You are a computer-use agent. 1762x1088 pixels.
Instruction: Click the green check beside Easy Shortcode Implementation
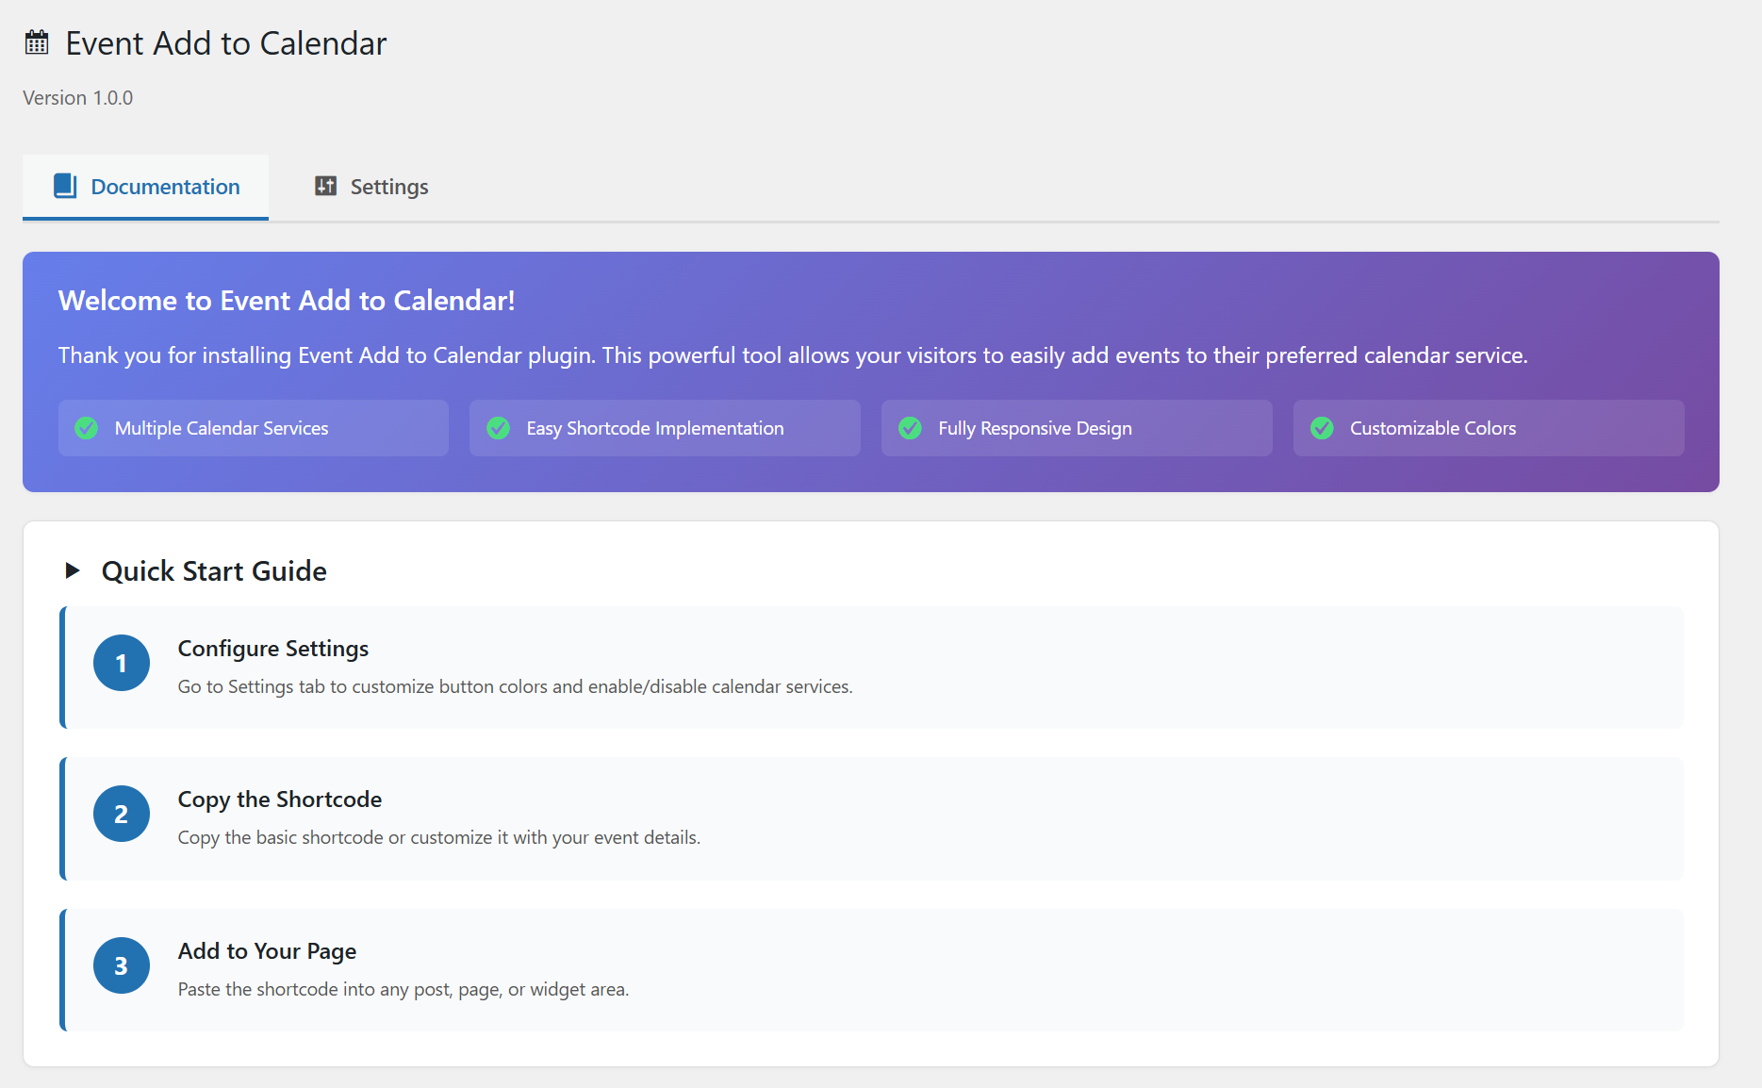coord(499,428)
